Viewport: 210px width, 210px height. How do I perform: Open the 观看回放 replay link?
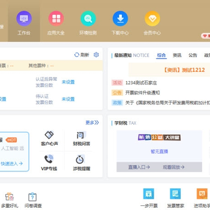[x=173, y=167]
